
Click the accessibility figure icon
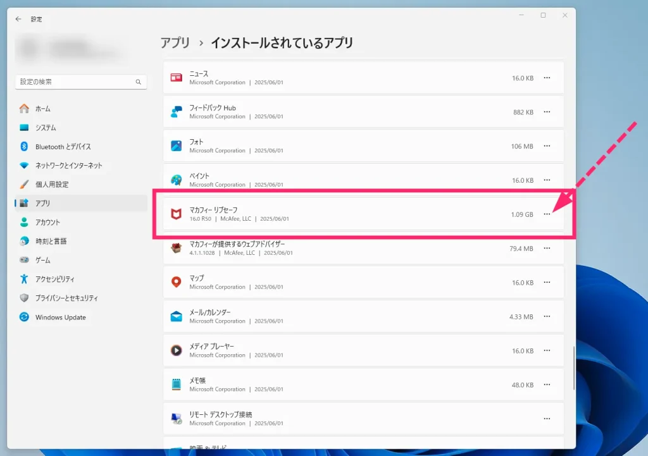tap(25, 279)
